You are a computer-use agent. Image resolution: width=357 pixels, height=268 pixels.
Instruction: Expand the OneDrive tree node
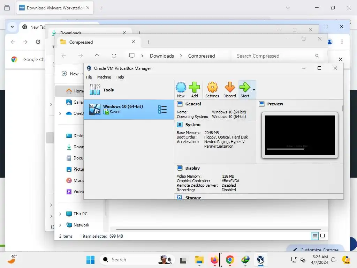60,113
